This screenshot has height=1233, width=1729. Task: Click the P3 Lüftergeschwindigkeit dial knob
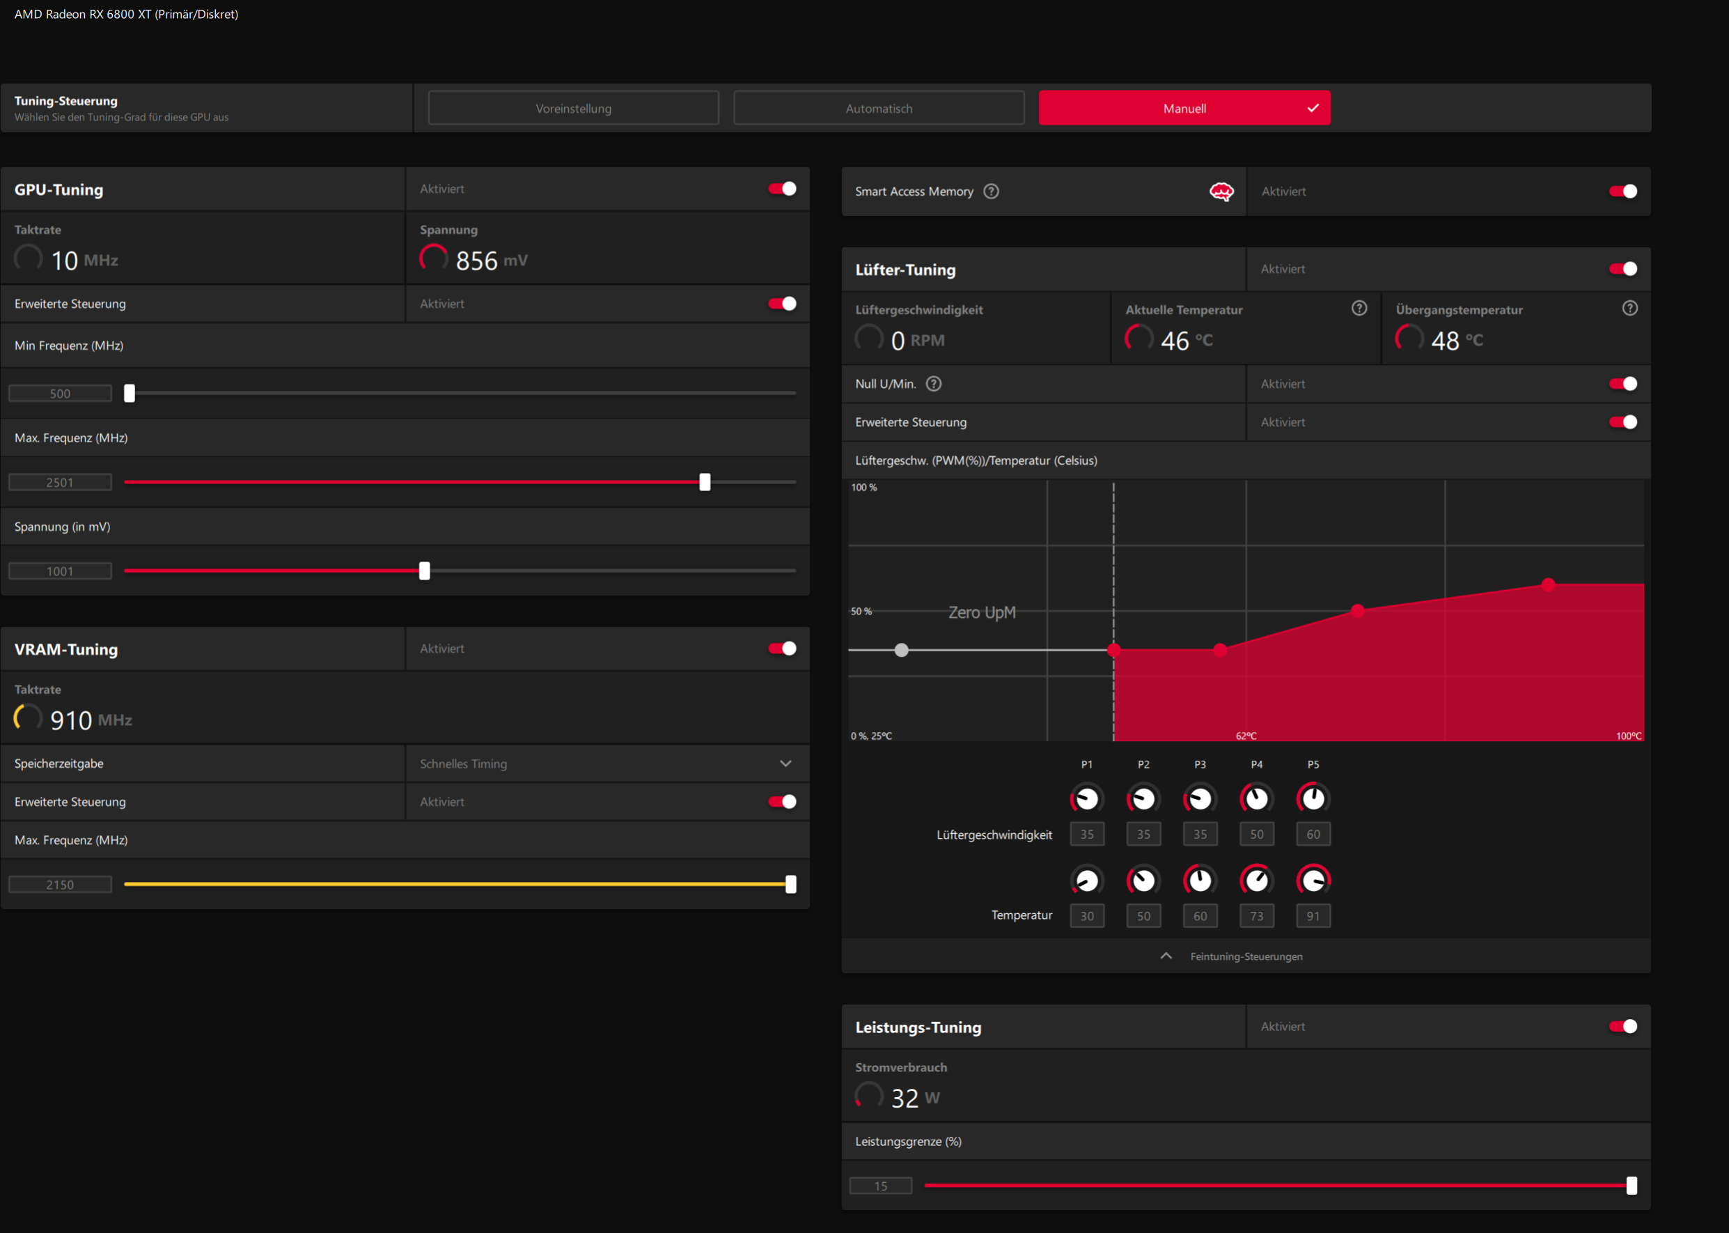(x=1199, y=799)
